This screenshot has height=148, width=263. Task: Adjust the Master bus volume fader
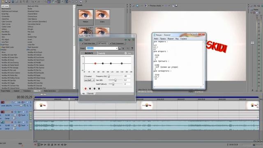252,43
